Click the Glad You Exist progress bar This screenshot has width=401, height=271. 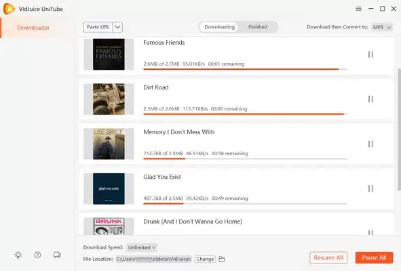245,203
